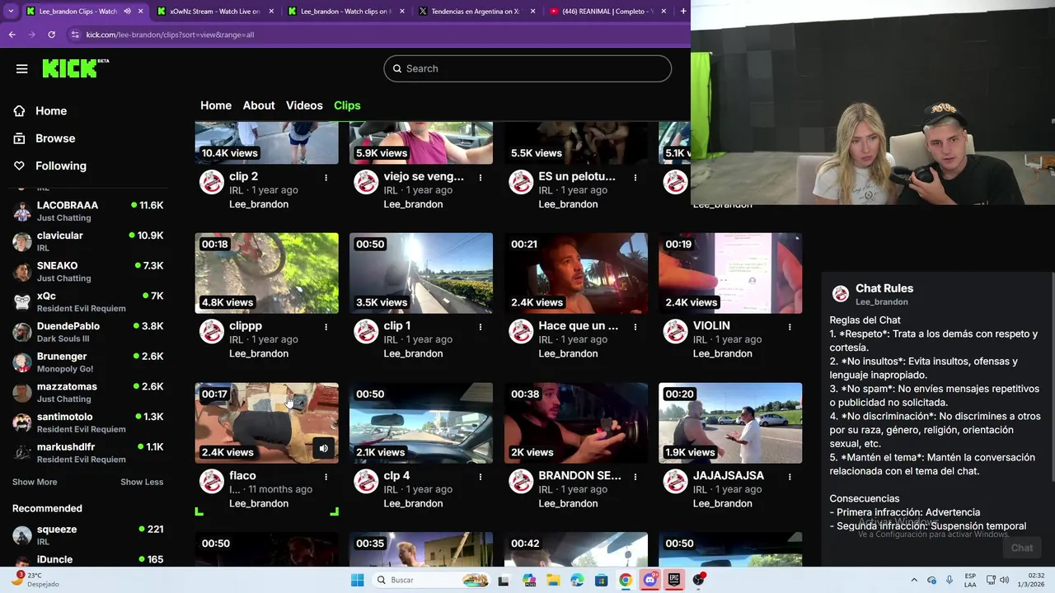Image resolution: width=1055 pixels, height=593 pixels.
Task: Open options menu for JAJAJSAJSA clip
Action: (x=790, y=477)
